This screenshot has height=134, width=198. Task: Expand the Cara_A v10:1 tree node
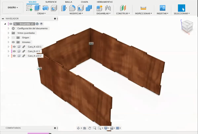coord(9,47)
